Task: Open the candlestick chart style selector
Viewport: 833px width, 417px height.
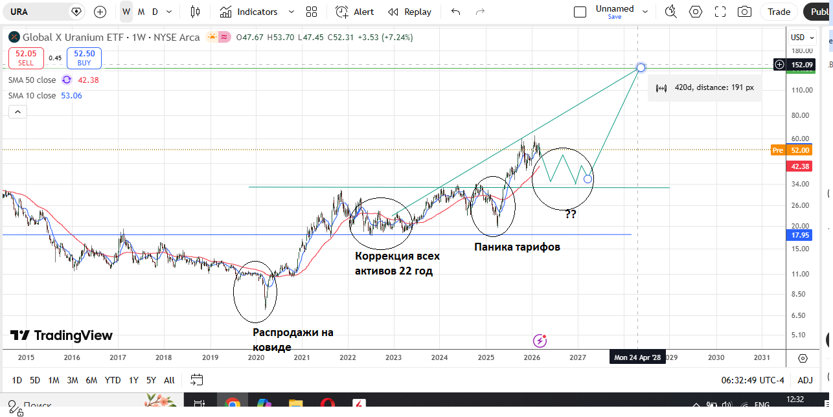Action: tap(195, 12)
